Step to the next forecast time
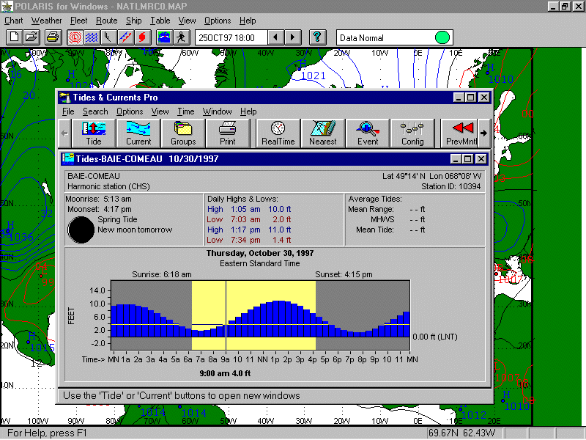586x440 pixels. point(293,37)
